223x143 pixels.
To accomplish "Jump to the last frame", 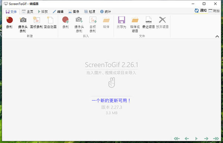I will (216, 138).
